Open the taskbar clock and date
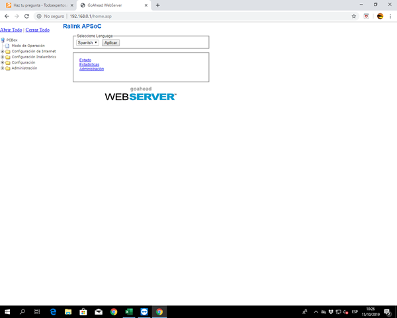 pos(371,312)
